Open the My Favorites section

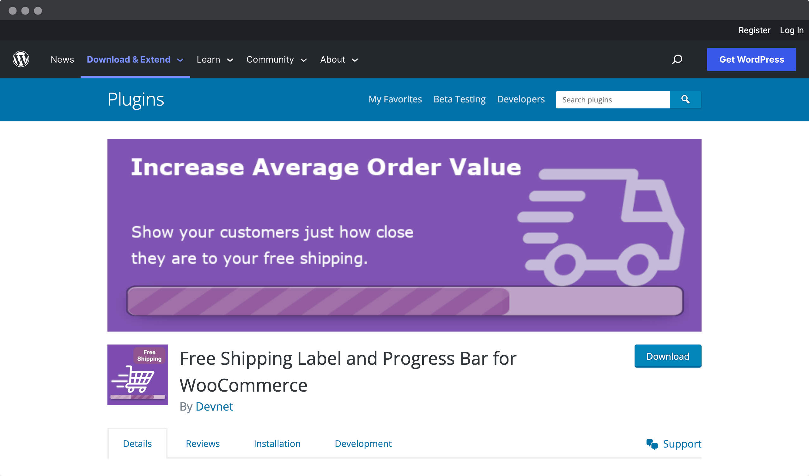395,99
